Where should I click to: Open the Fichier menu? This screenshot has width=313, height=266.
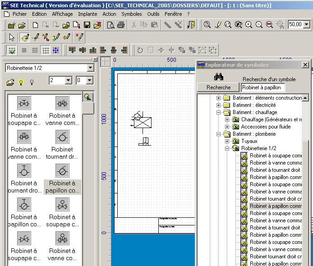19,14
